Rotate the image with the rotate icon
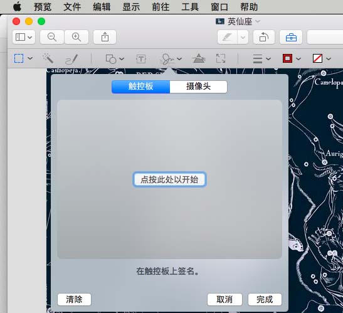This screenshot has height=313, width=343. (x=264, y=37)
